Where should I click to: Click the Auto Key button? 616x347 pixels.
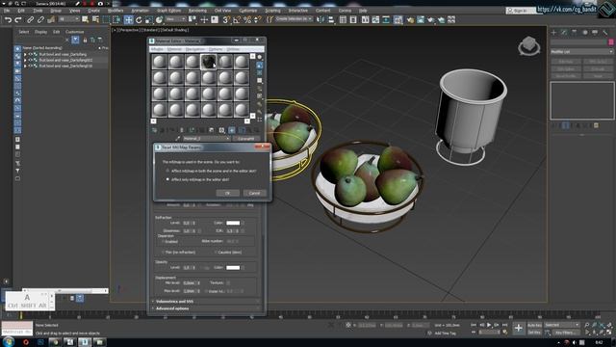click(x=534, y=325)
